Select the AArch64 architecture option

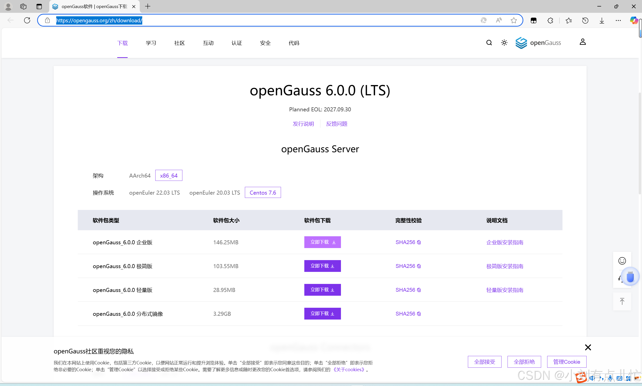pos(140,176)
